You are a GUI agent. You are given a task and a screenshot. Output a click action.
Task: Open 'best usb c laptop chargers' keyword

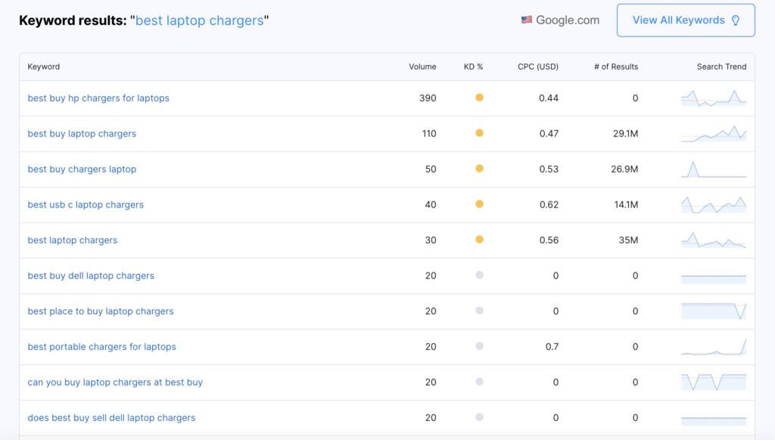(86, 204)
